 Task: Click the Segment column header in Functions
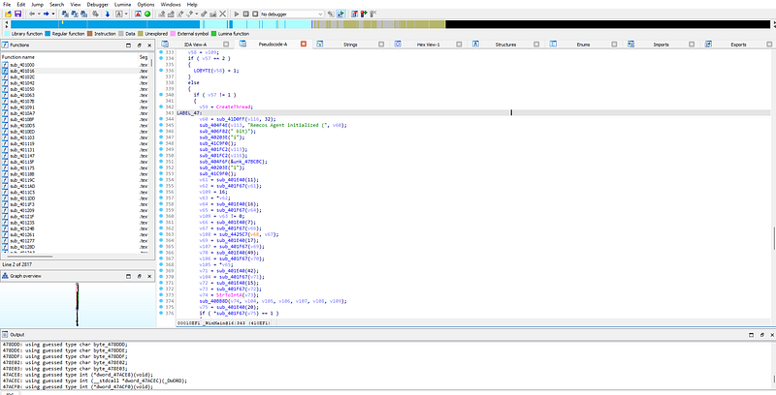click(144, 57)
